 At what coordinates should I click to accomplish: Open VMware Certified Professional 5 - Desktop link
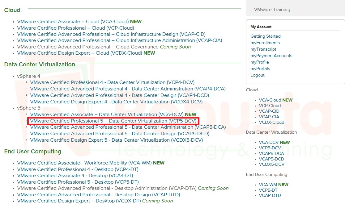click(78, 182)
